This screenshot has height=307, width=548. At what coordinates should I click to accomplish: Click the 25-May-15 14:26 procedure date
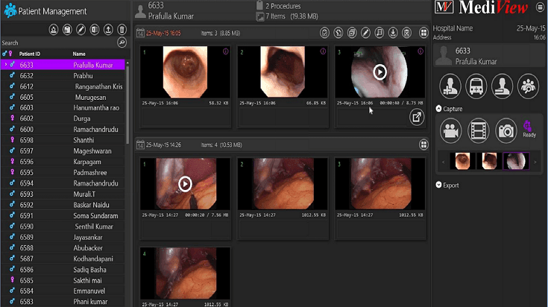tap(163, 145)
